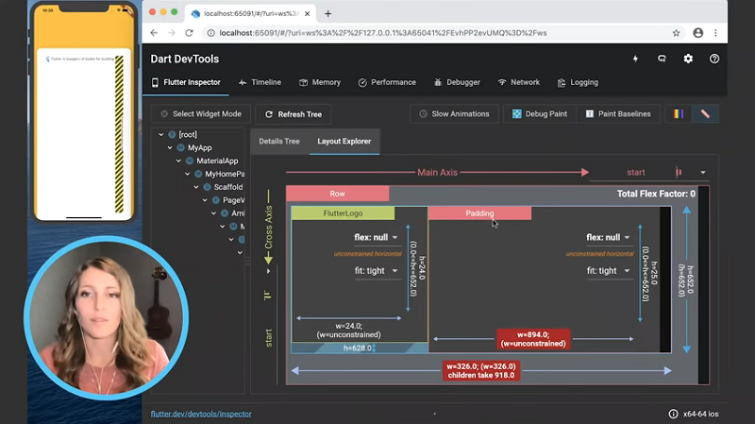Toggle Select Widget Mode
Viewport: 755px width, 424px height.
pyautogui.click(x=201, y=113)
